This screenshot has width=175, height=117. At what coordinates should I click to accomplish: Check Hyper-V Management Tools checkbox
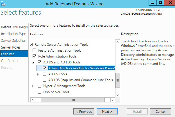tap(40, 86)
